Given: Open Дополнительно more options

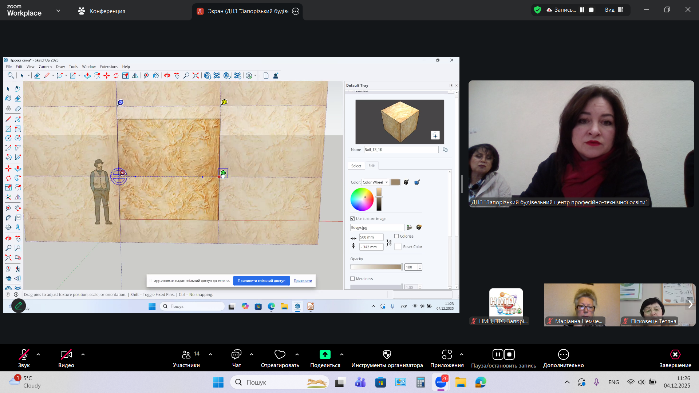Looking at the screenshot, I should (564, 358).
